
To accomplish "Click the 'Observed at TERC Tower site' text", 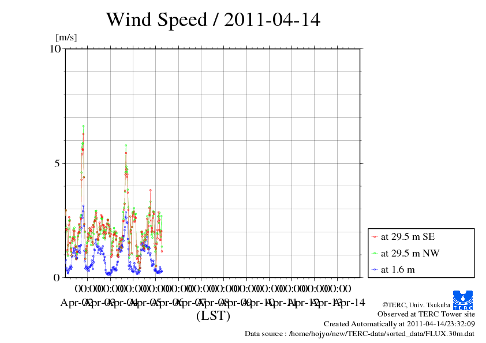I will (x=426, y=314).
